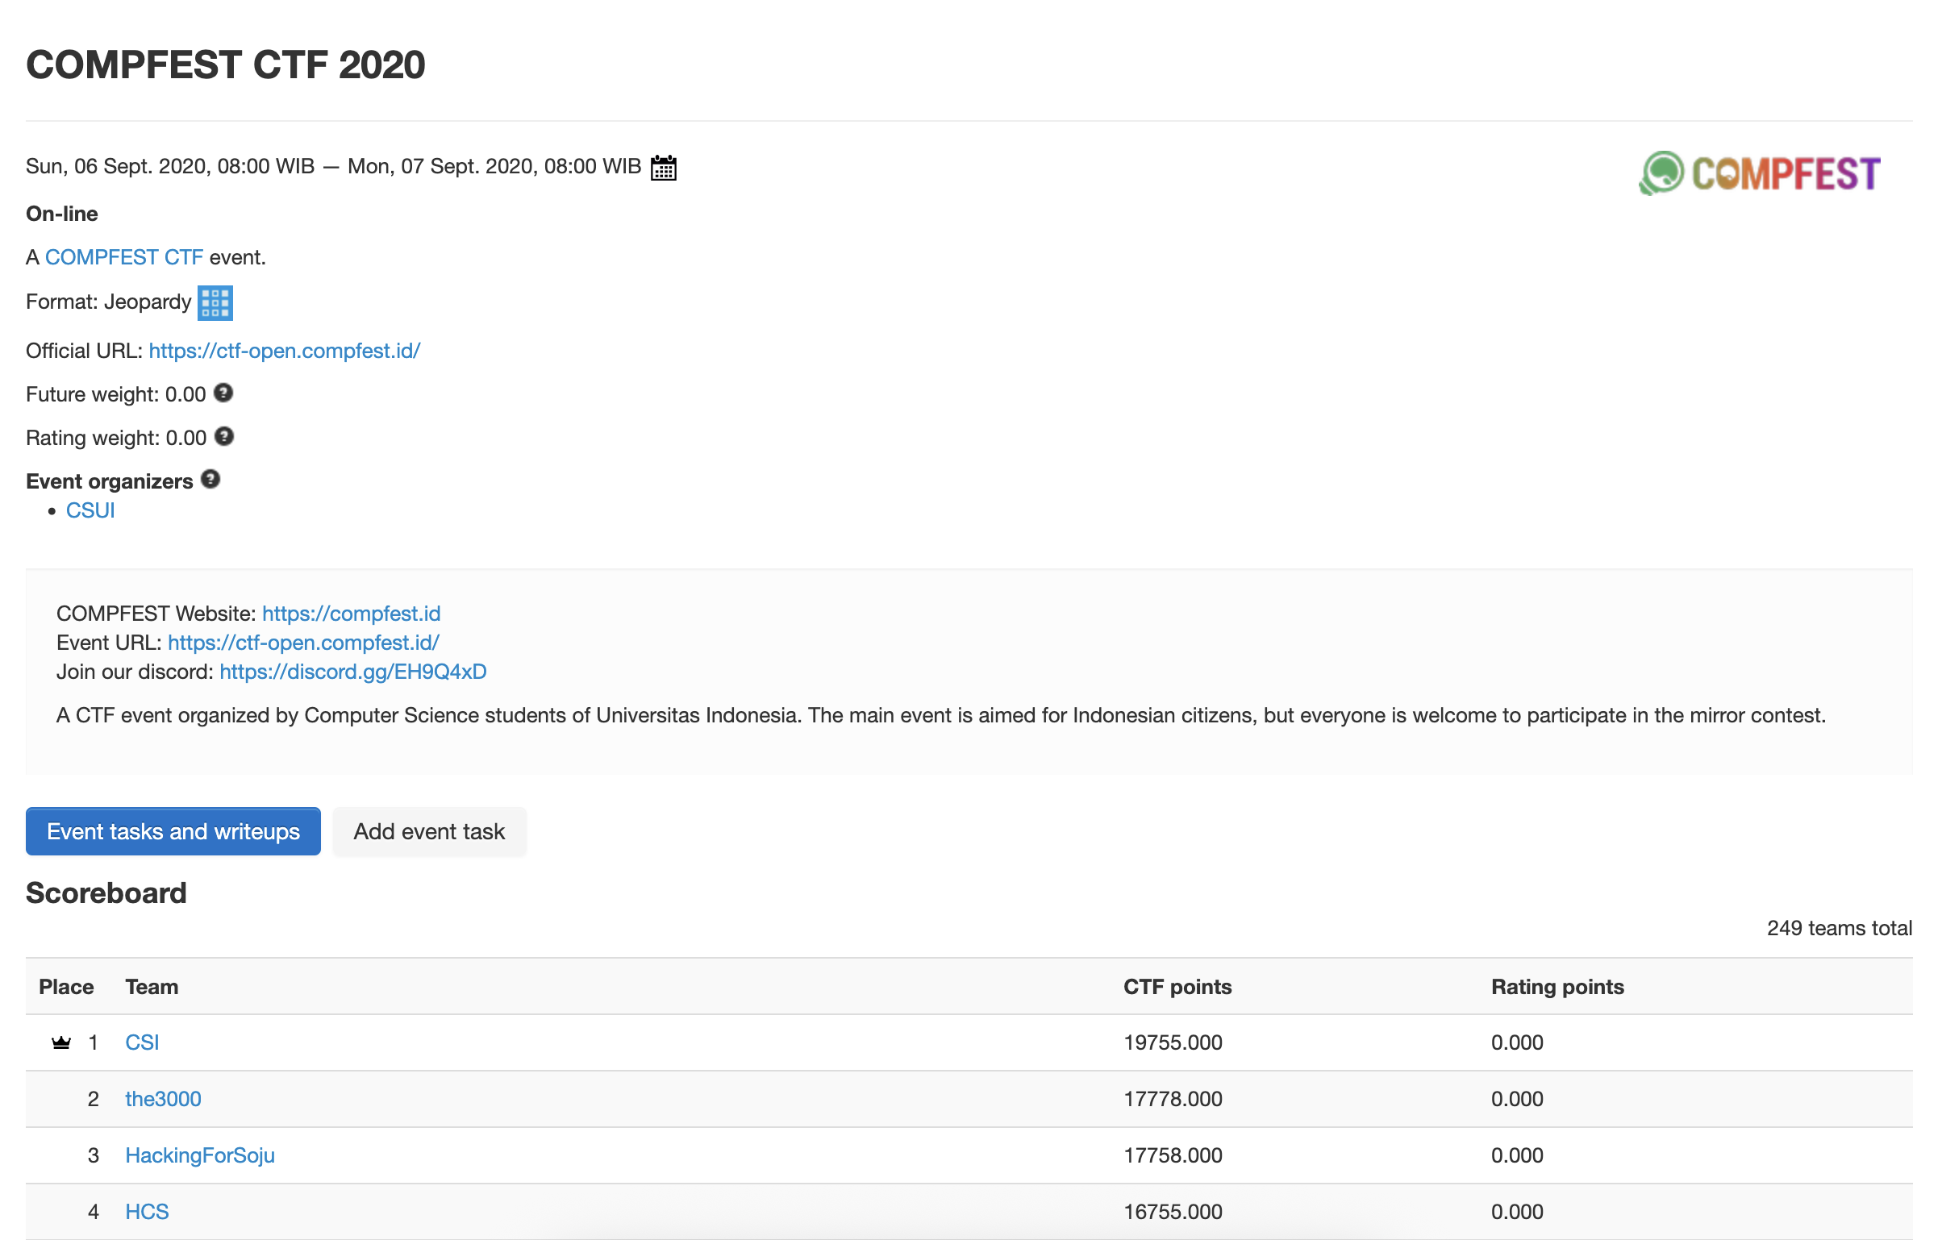This screenshot has height=1240, width=1942.
Task: Open the Discord invite link
Action: [352, 672]
